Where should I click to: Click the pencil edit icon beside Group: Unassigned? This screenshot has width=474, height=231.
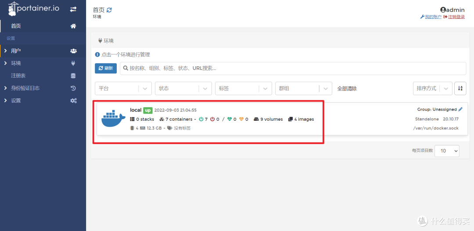(x=460, y=109)
